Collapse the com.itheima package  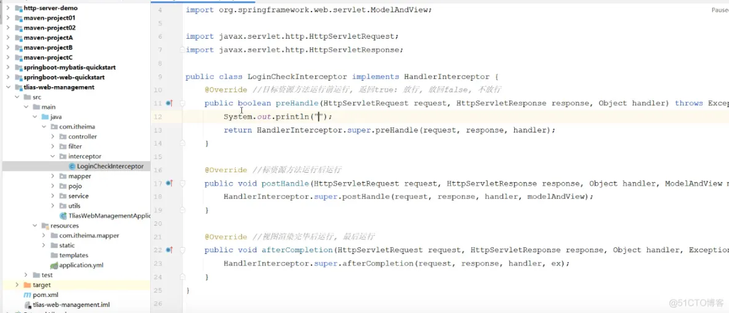click(x=44, y=127)
